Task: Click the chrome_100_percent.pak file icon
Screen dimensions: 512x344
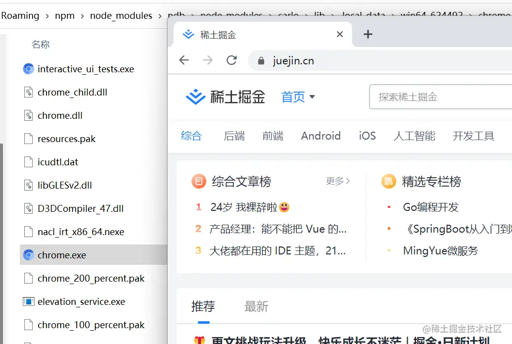Action: [28, 325]
